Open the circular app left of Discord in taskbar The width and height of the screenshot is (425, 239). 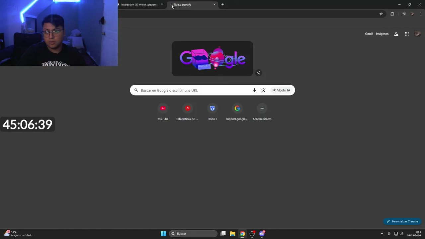[252, 234]
